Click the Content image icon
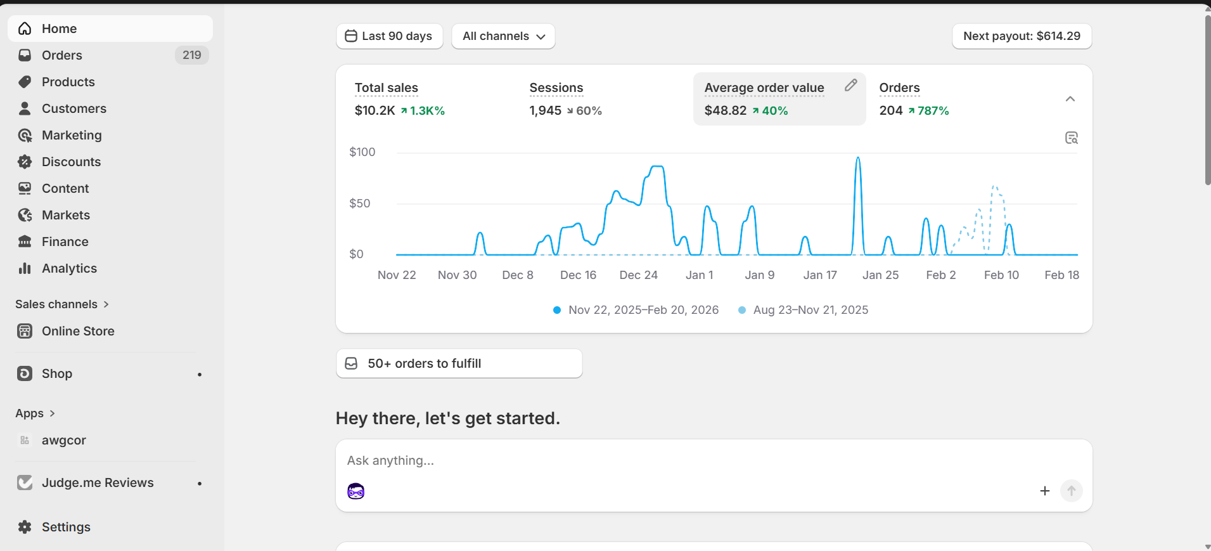 (25, 188)
